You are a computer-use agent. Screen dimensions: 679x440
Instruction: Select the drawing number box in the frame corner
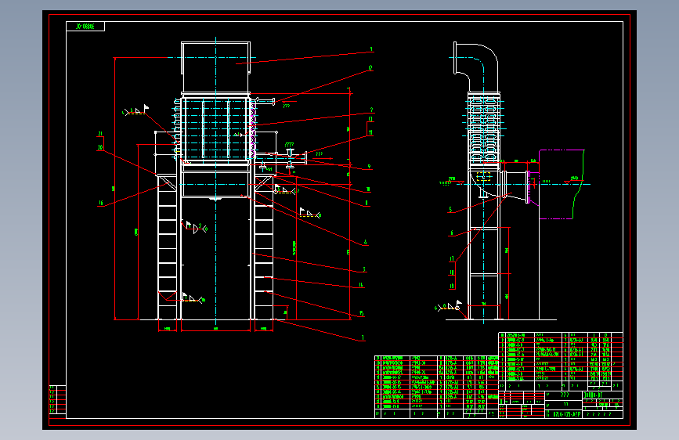pyautogui.click(x=85, y=27)
